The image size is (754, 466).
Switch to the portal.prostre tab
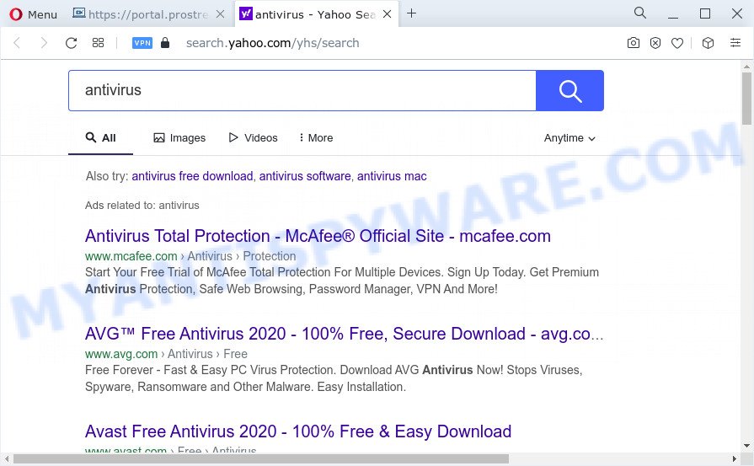(x=142, y=14)
